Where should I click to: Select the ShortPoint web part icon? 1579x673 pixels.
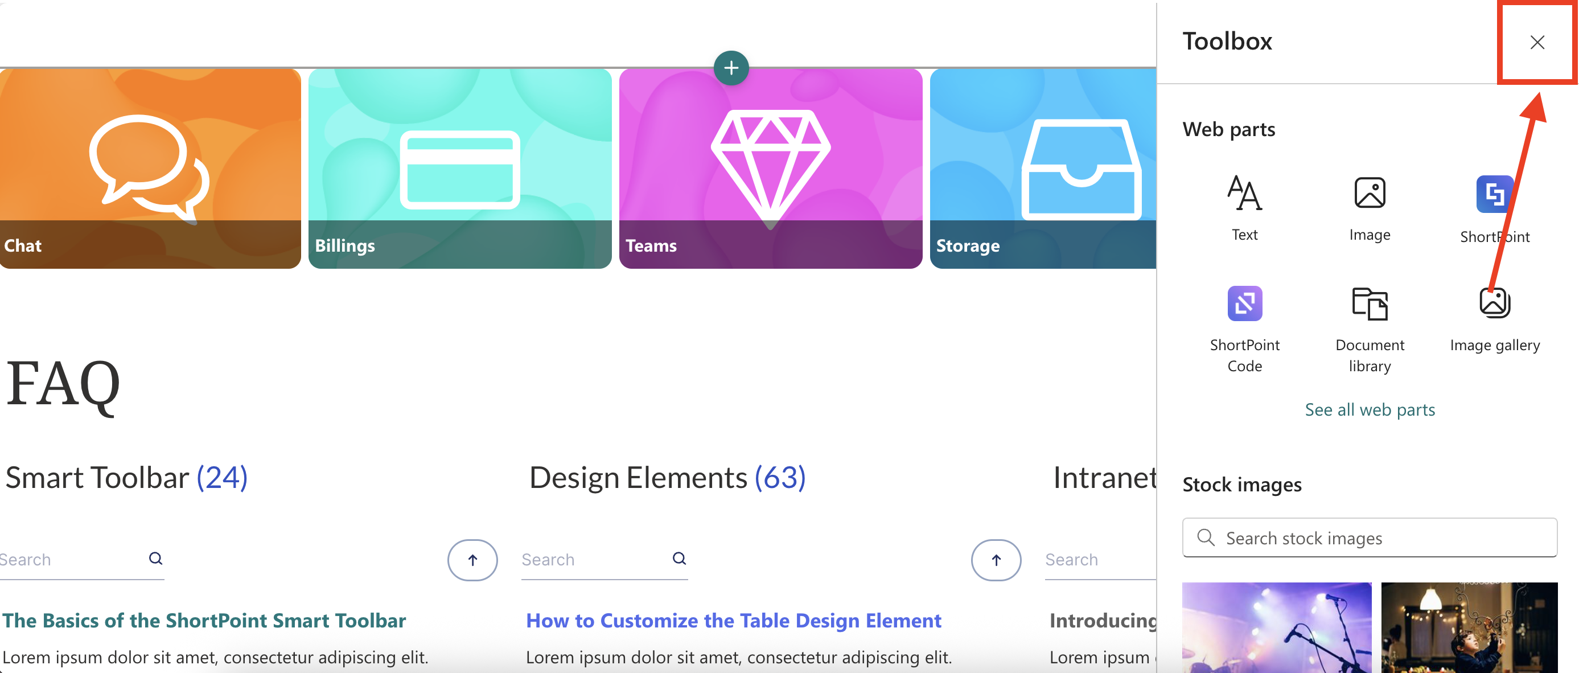(x=1494, y=195)
